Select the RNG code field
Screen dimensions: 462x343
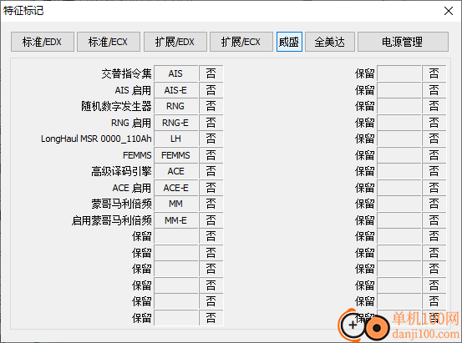click(176, 106)
